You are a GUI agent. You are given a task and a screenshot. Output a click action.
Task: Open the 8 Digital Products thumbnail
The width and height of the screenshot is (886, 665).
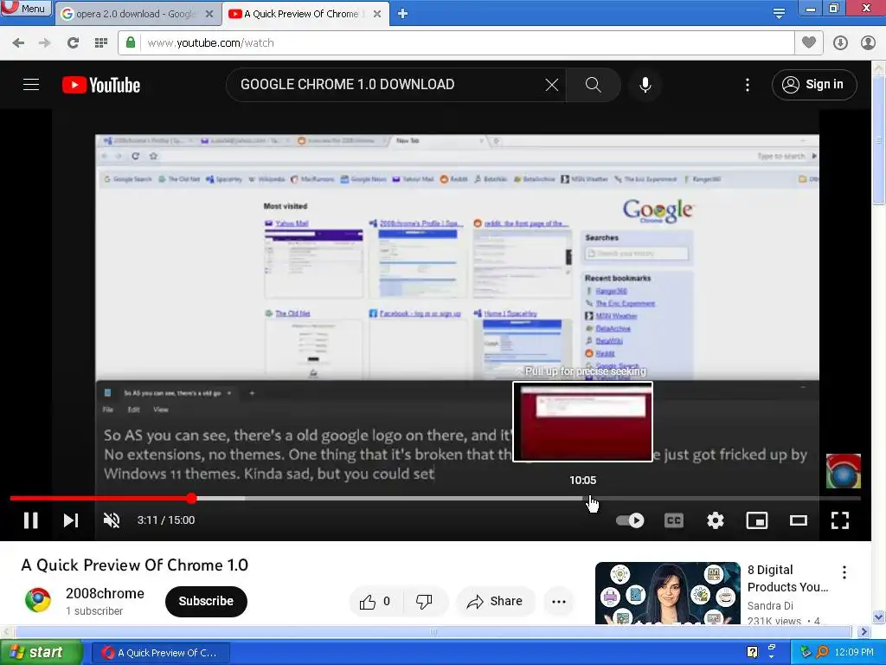(x=668, y=593)
